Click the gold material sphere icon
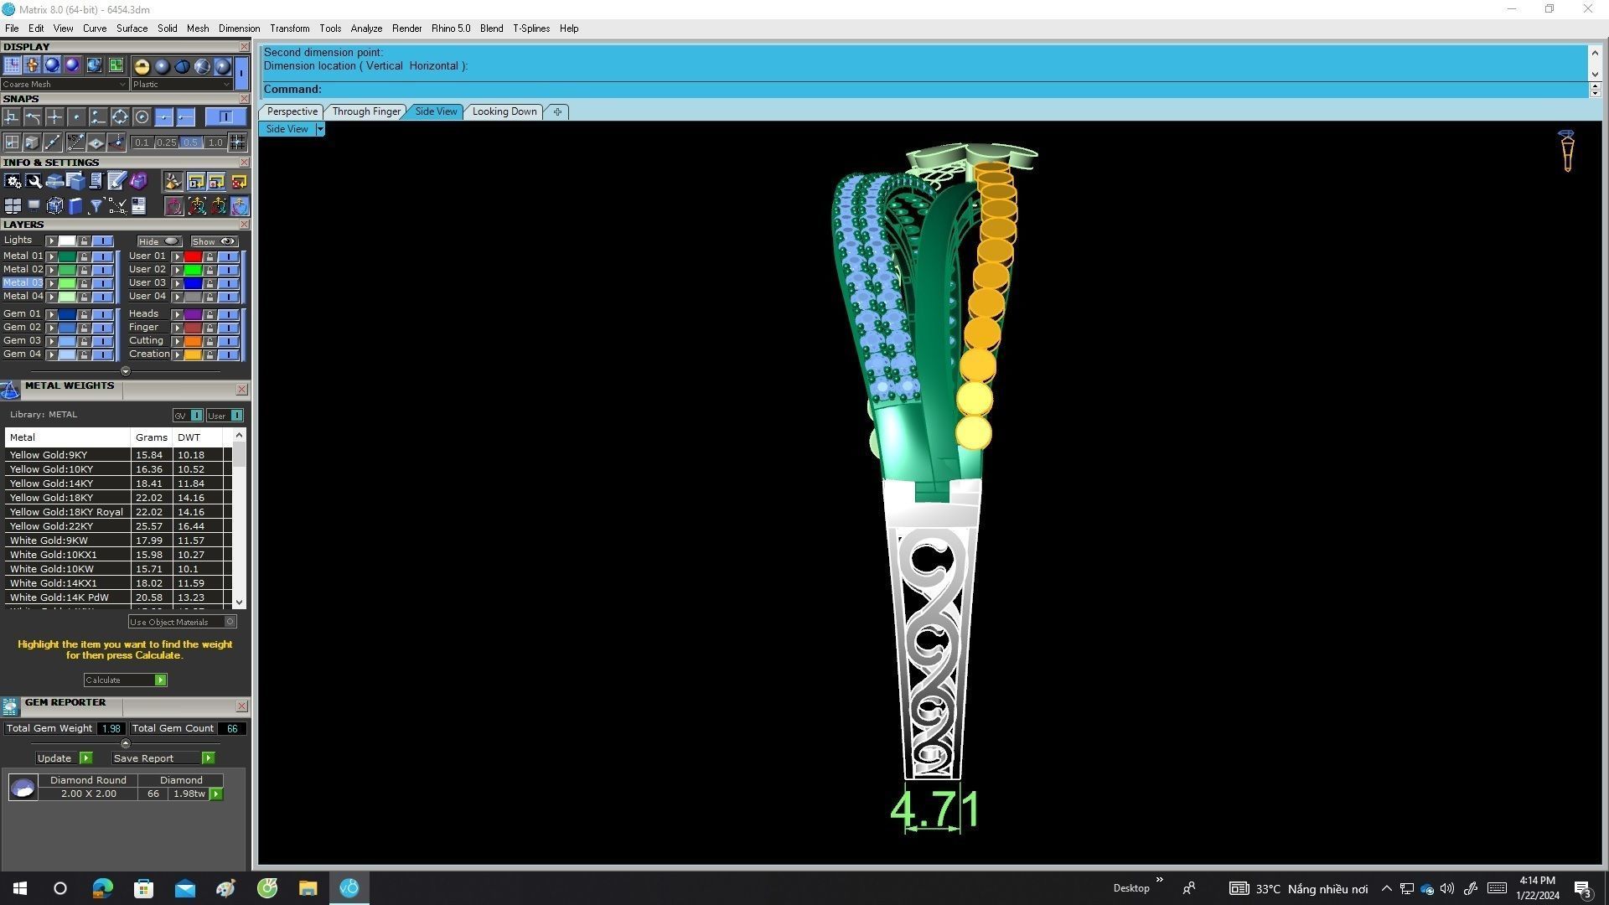Image resolution: width=1609 pixels, height=905 pixels. click(142, 66)
